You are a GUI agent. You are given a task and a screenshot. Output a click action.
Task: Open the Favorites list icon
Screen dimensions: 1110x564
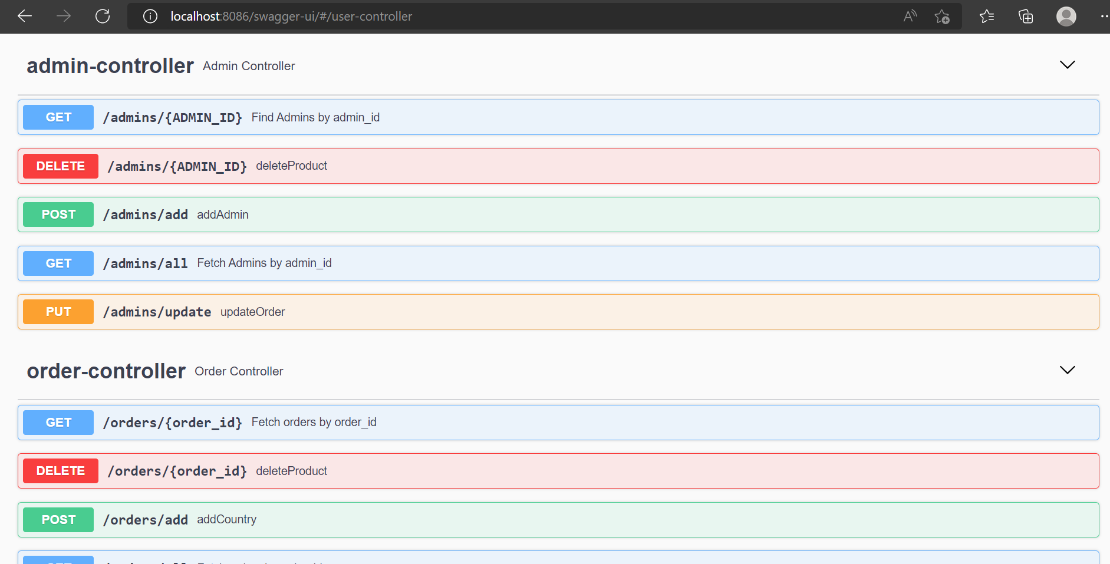pos(987,17)
